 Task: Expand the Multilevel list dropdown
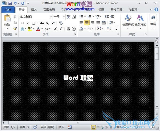point(101,16)
